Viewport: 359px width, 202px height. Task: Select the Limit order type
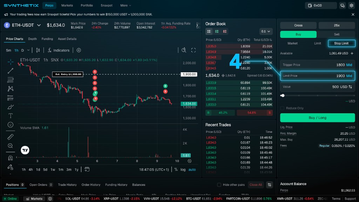pyautogui.click(x=317, y=43)
